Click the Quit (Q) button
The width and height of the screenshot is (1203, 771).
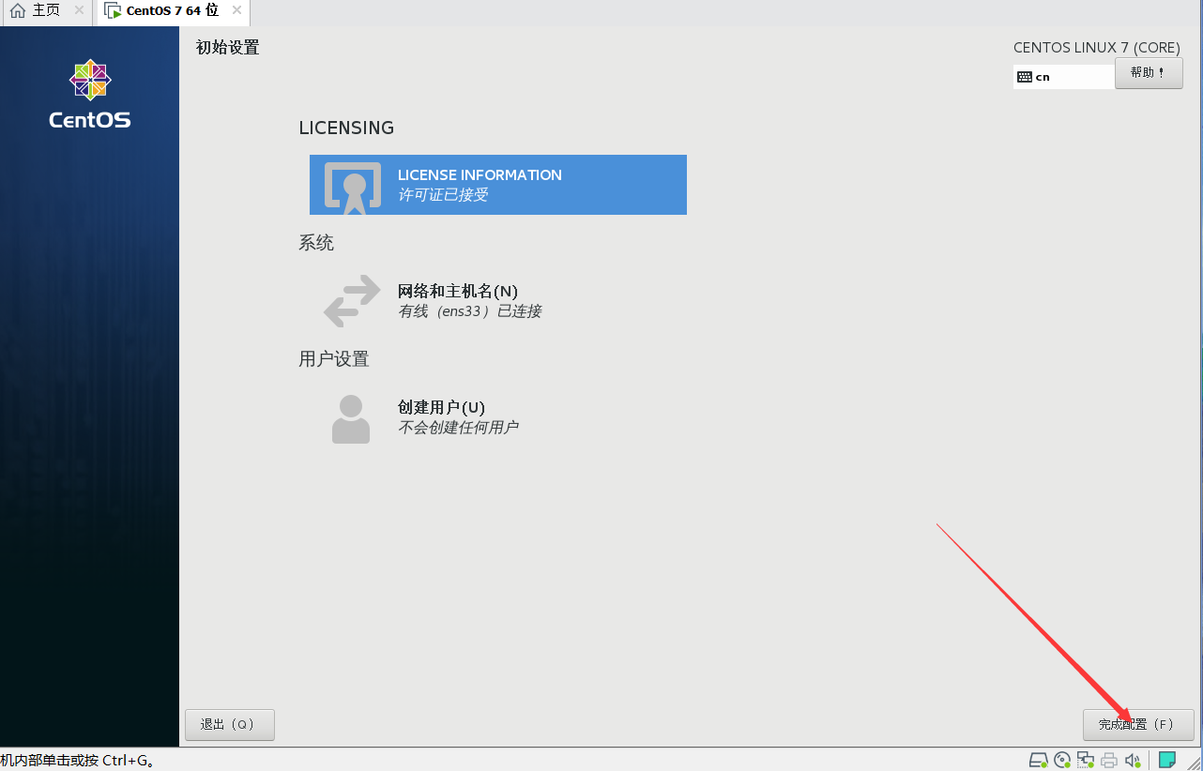pos(230,725)
